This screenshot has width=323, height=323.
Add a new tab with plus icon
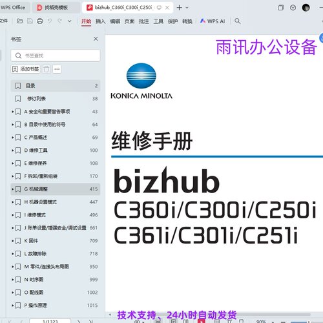click(179, 8)
